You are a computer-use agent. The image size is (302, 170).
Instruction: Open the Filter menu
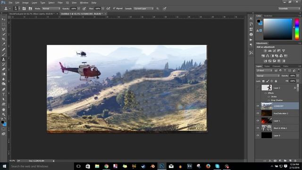point(60,3)
